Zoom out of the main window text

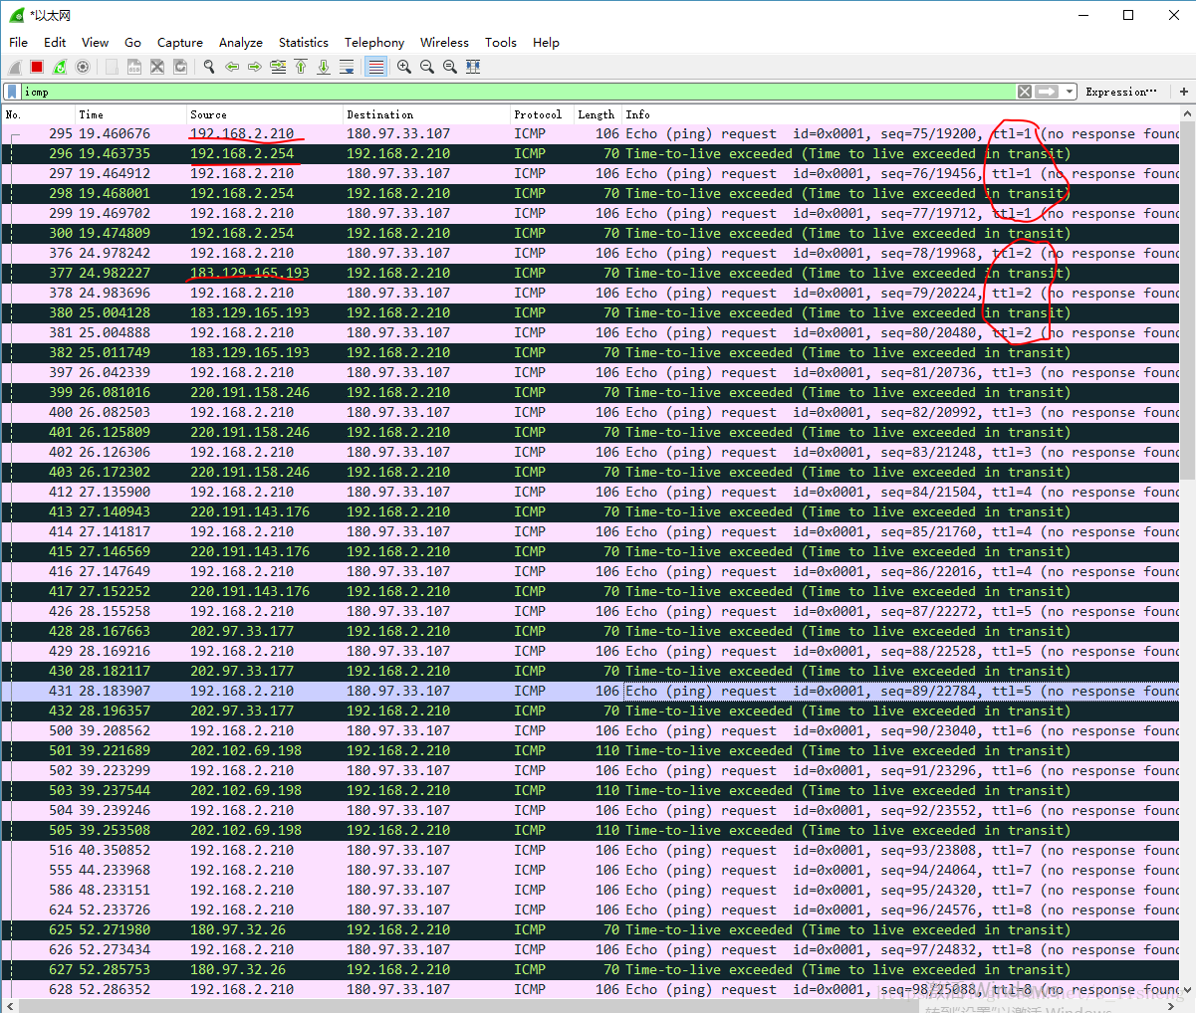pos(427,67)
